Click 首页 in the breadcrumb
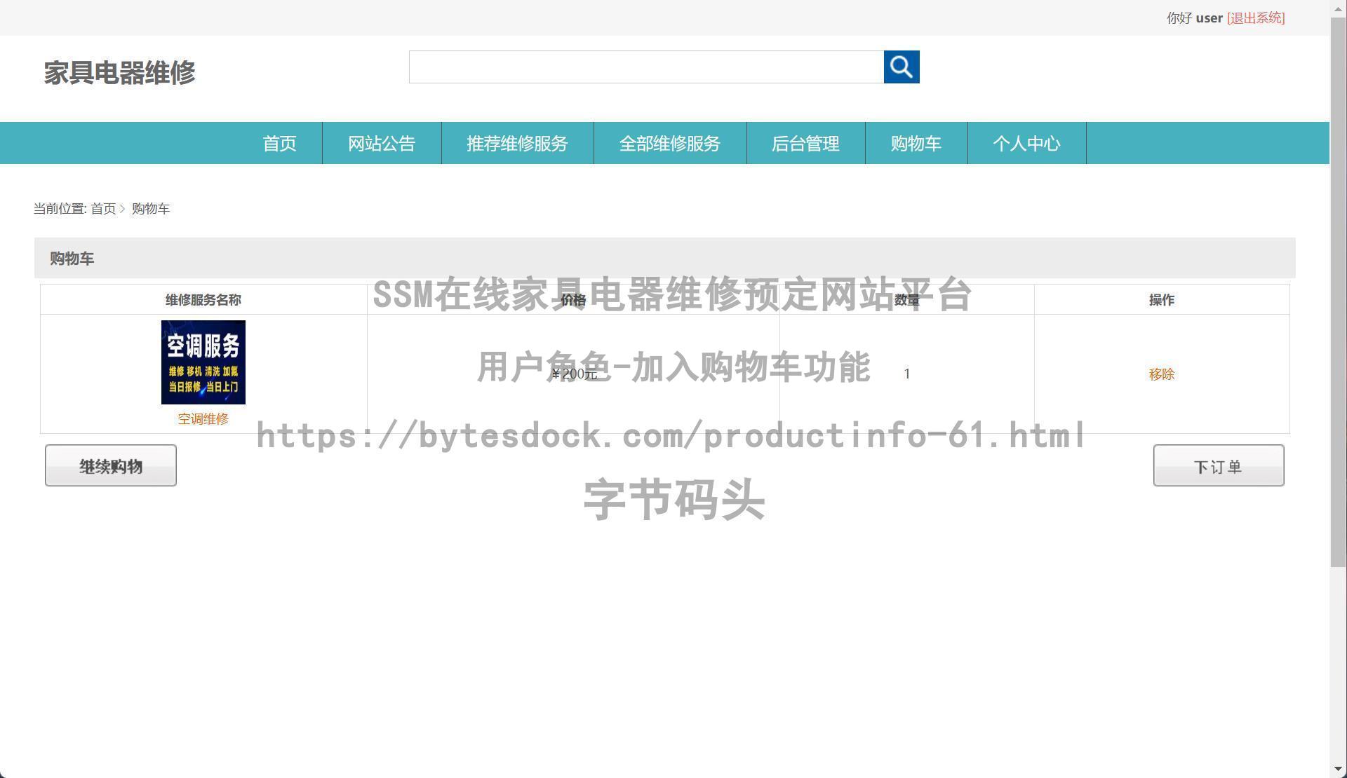 click(103, 209)
